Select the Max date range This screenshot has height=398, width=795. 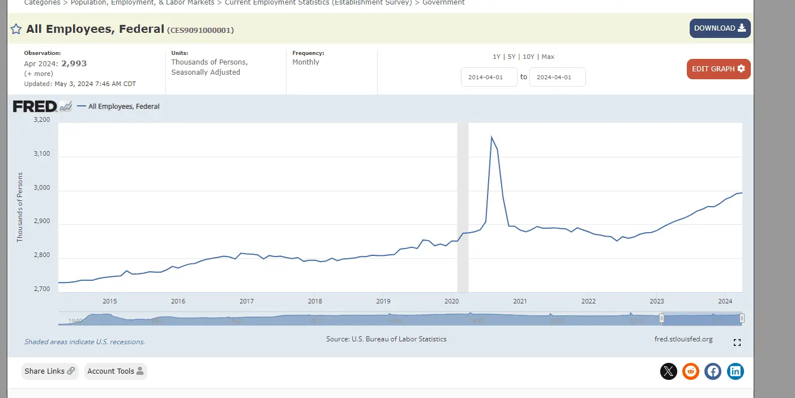548,57
